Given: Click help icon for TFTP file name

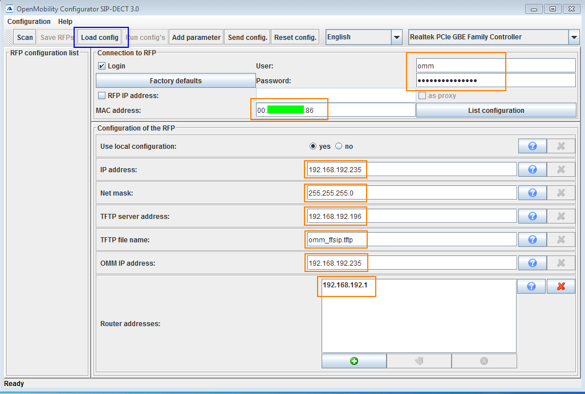Looking at the screenshot, I should [x=532, y=239].
